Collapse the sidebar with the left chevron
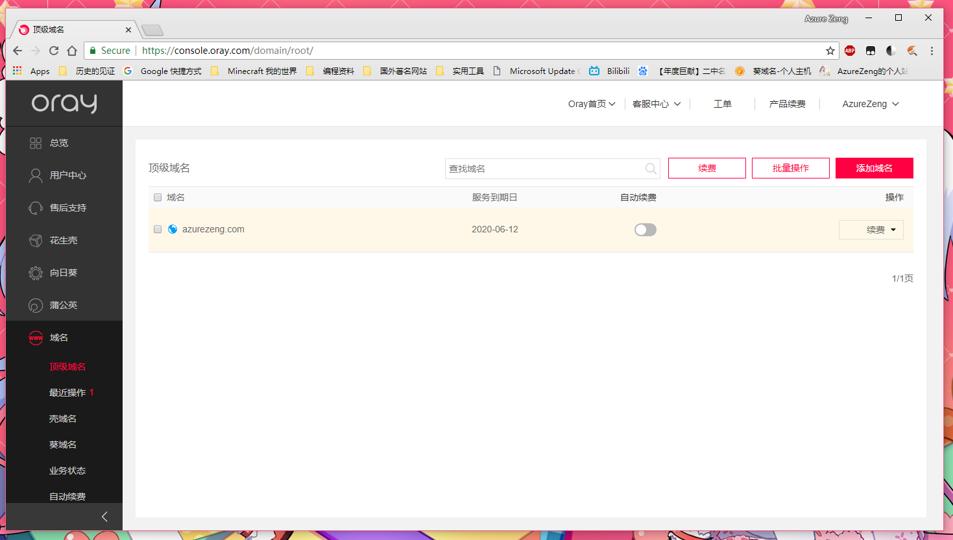This screenshot has height=540, width=953. 104,517
